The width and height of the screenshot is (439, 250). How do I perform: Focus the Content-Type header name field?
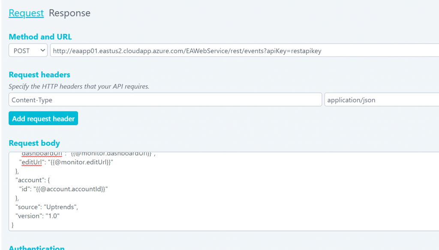click(165, 100)
